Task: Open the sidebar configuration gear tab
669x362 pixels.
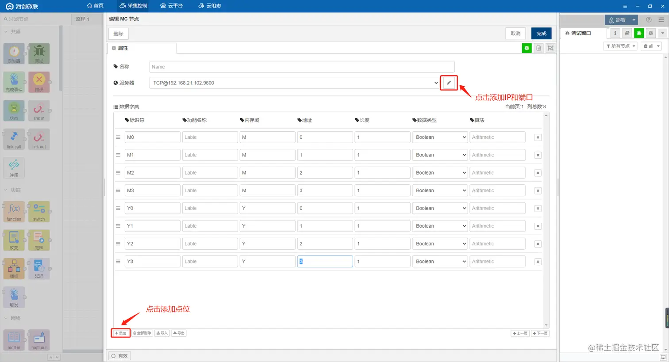Action: coord(651,33)
